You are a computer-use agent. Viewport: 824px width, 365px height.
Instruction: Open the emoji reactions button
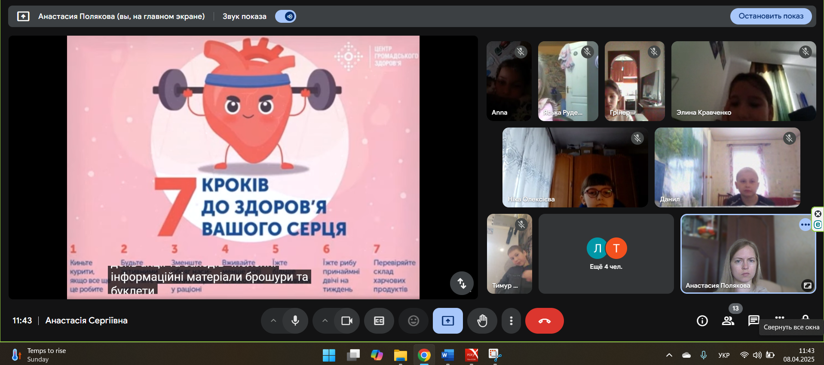click(x=414, y=321)
